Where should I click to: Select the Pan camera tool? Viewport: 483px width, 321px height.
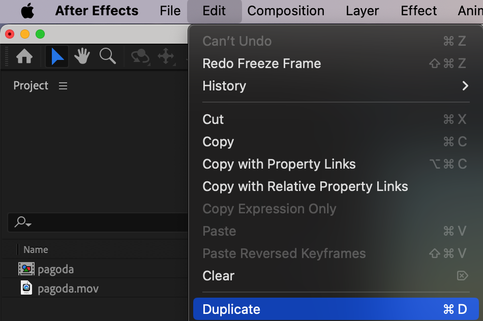[166, 57]
